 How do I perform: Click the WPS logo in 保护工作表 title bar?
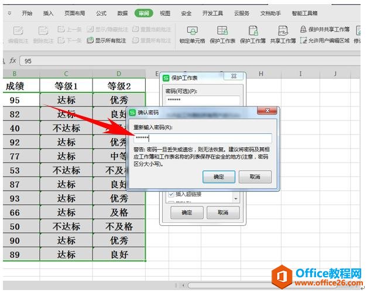click(x=166, y=78)
